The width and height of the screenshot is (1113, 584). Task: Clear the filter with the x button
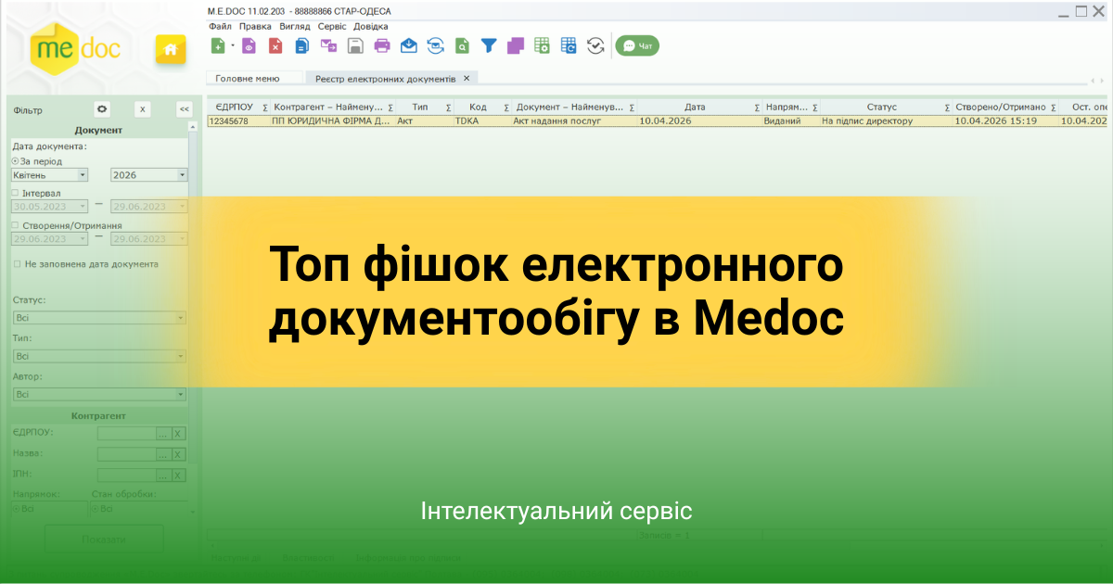click(x=143, y=108)
